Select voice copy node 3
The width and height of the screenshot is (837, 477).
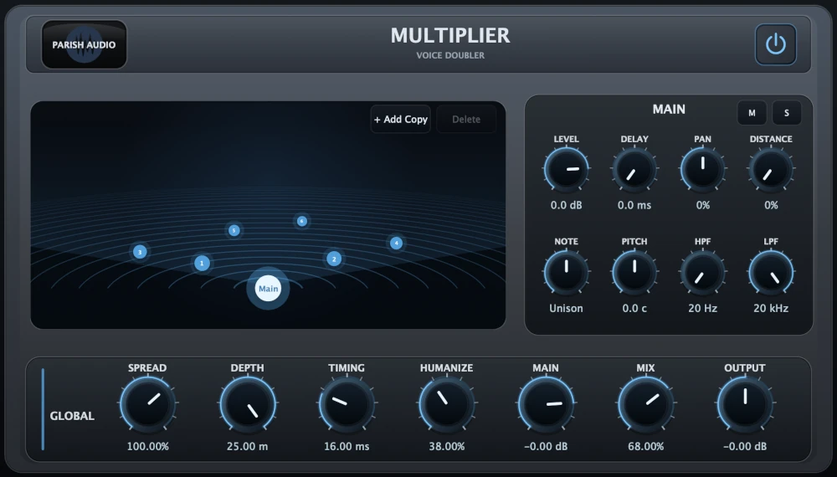[x=140, y=252]
